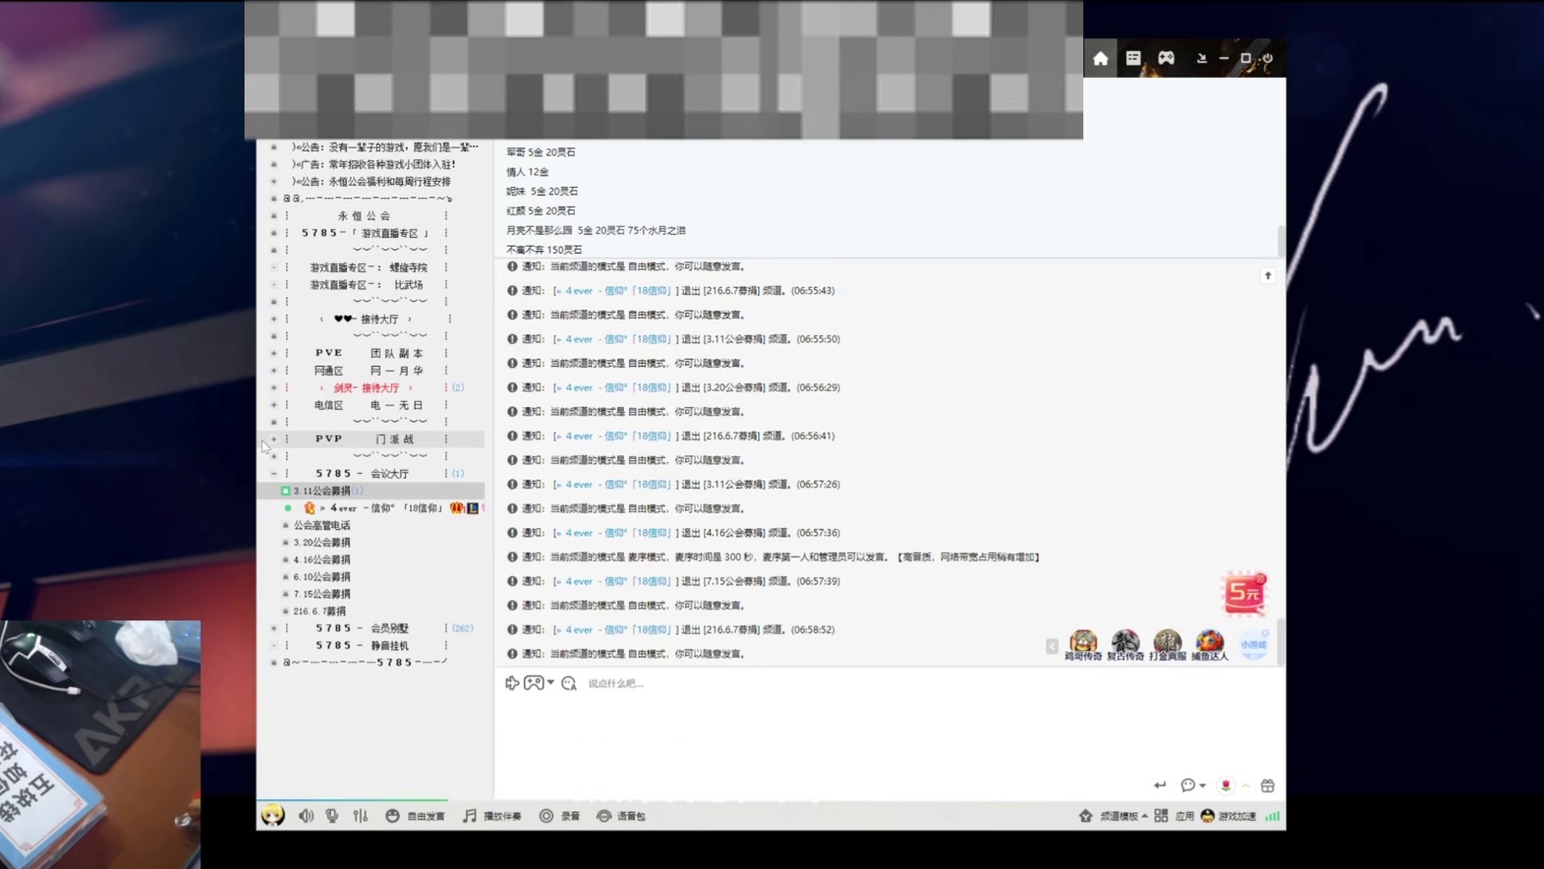Click the 永恒公会福利和每周行程安排 announcement row
The width and height of the screenshot is (1544, 869).
tap(372, 182)
